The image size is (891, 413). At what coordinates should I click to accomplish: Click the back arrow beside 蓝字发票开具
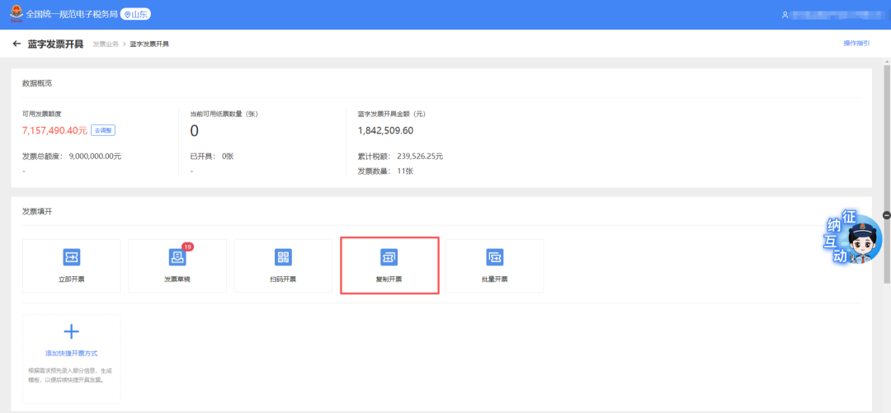coord(16,44)
